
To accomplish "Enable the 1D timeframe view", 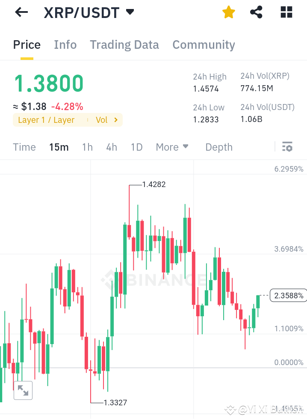I will point(136,147).
